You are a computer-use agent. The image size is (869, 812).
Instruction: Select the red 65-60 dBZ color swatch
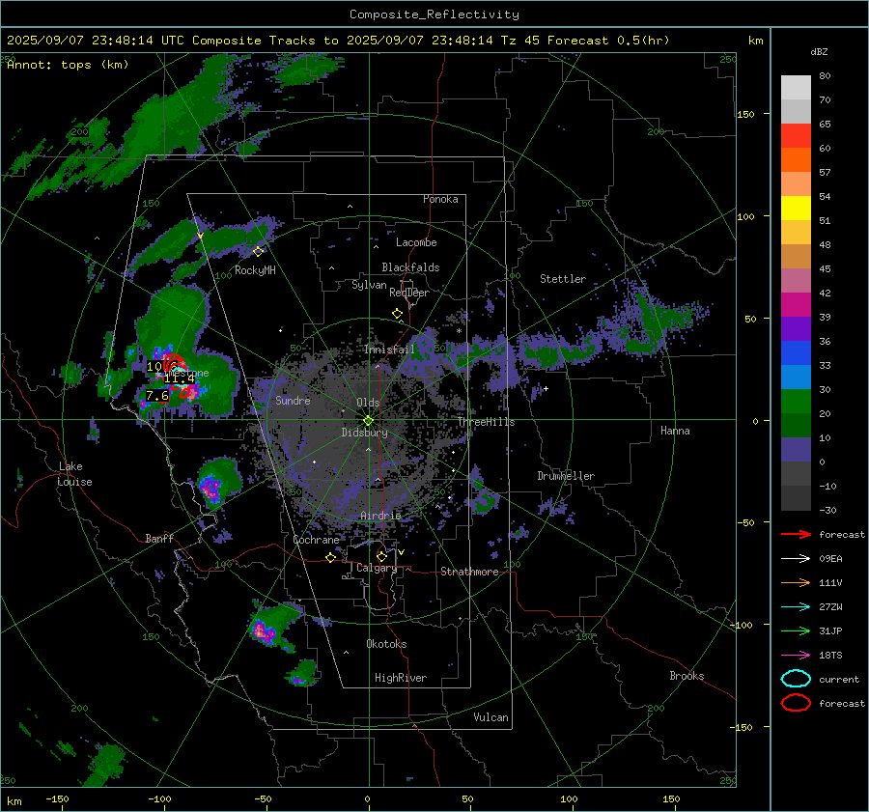pos(796,136)
